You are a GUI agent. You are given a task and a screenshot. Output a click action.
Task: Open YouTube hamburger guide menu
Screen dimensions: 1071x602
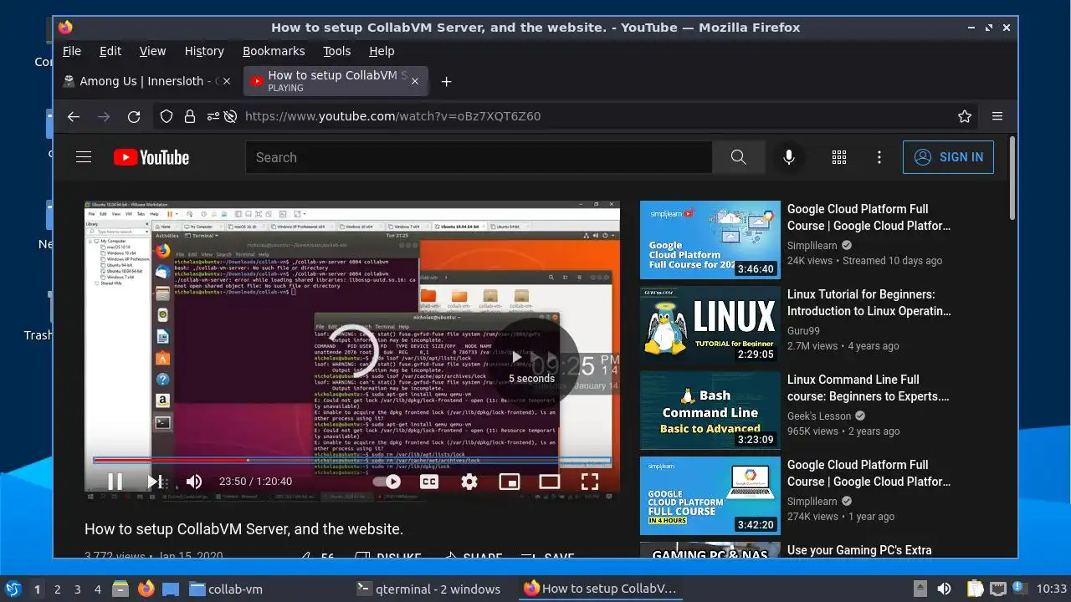(x=84, y=157)
